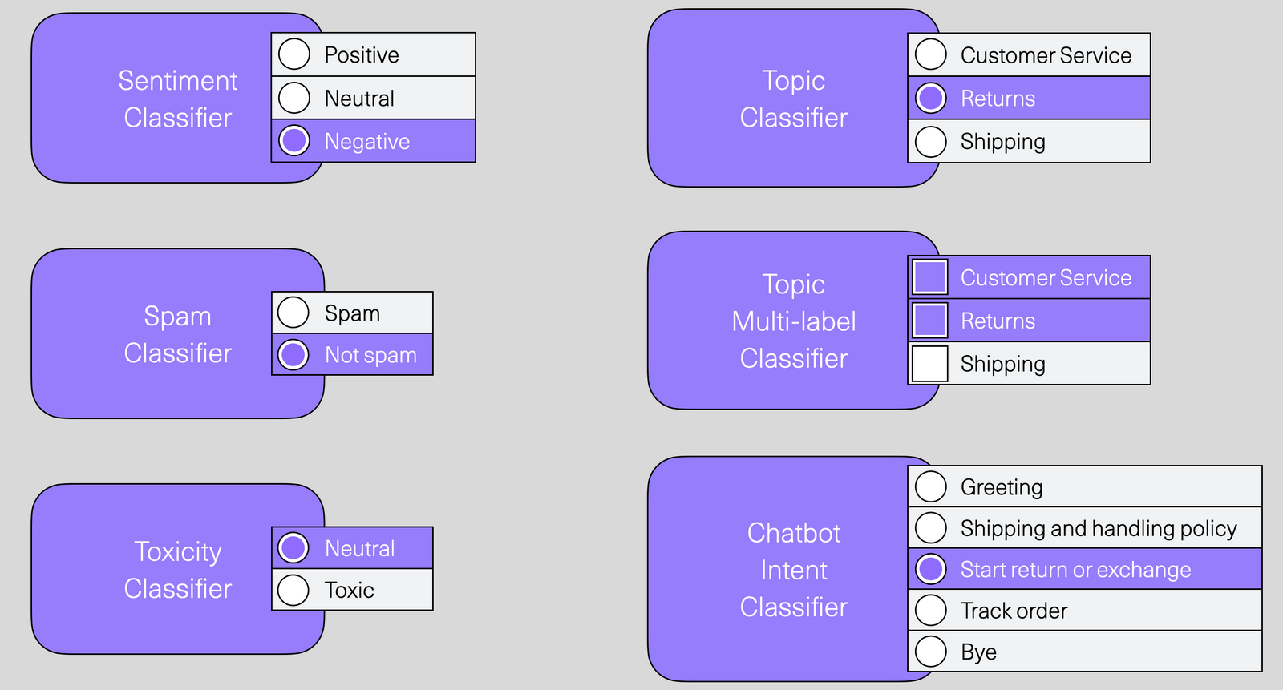Uncheck Returns checkbox in Multi-label Classifier
The width and height of the screenshot is (1283, 690).
pos(930,321)
